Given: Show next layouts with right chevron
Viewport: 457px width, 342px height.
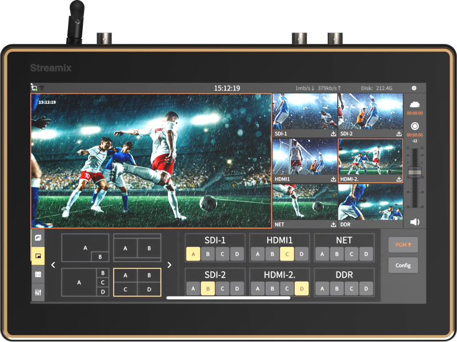Looking at the screenshot, I should coord(169,265).
